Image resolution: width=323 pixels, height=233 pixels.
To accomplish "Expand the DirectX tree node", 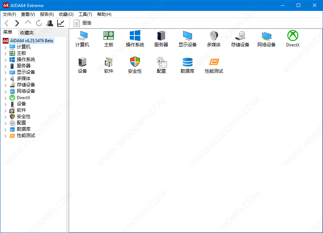I will pos(6,98).
